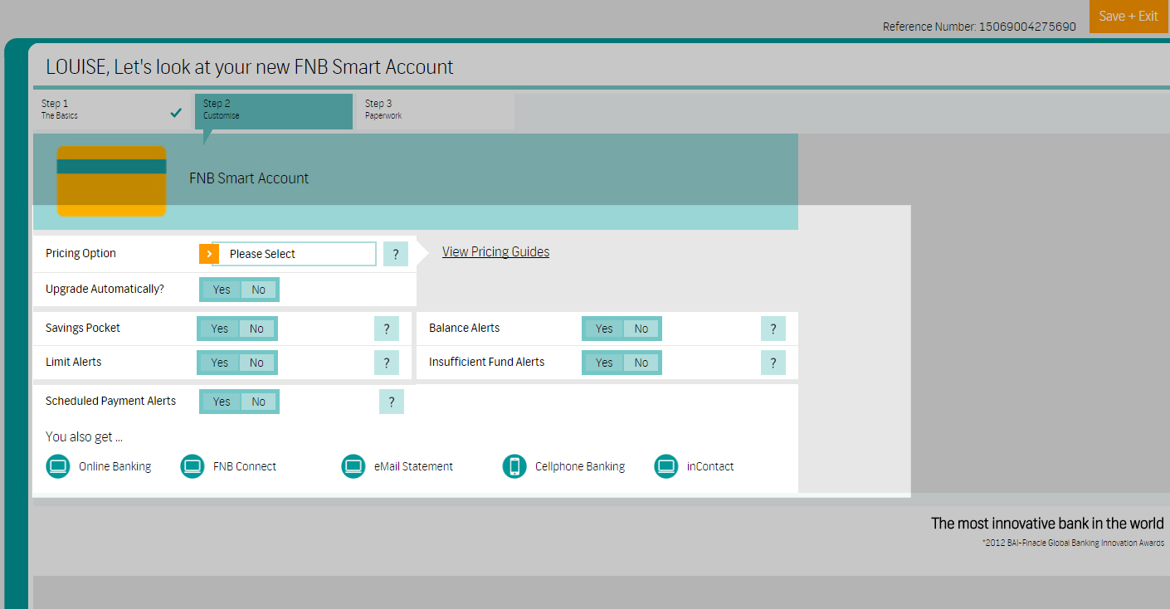Select the Step 2 Customise tab
1170x609 pixels.
tap(274, 111)
